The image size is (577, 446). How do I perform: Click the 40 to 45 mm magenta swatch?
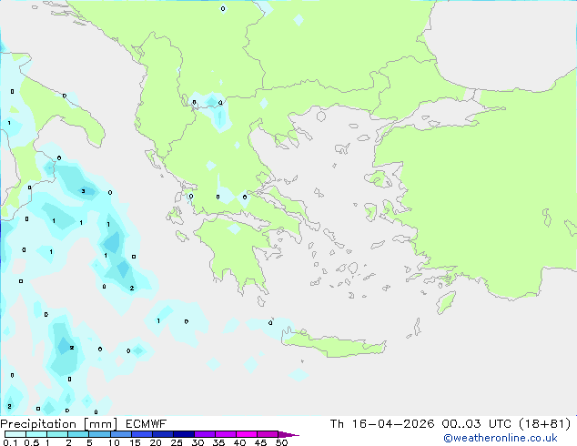point(247,434)
